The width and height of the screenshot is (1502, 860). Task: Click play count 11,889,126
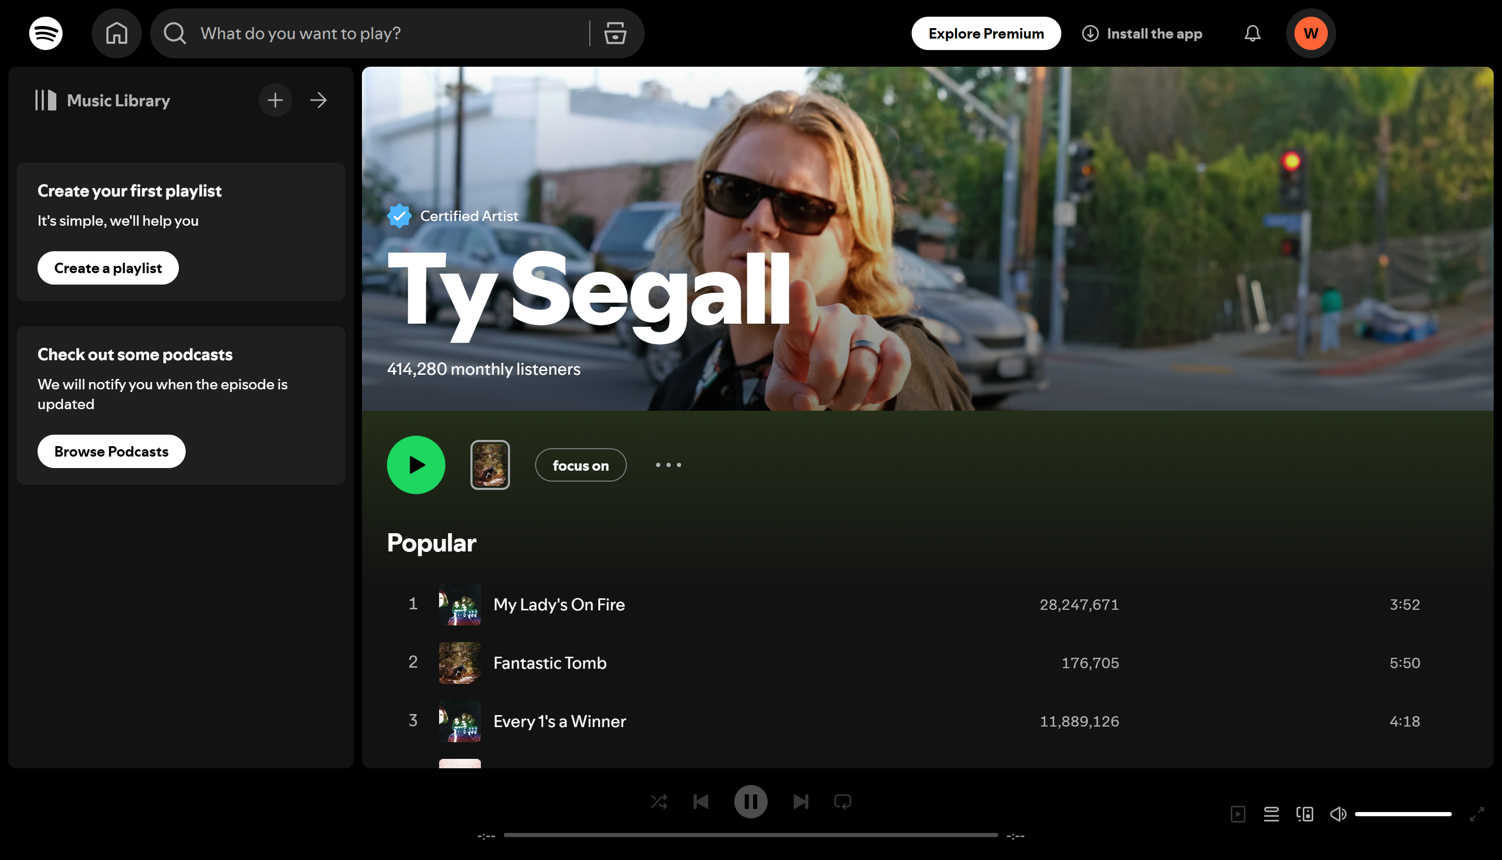click(x=1079, y=722)
